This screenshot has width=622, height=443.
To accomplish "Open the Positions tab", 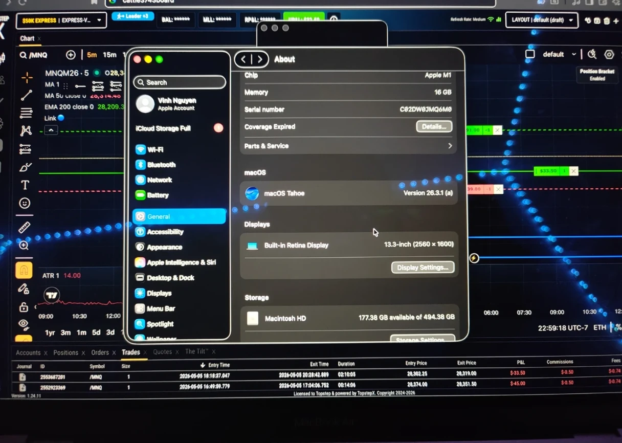I will point(66,352).
